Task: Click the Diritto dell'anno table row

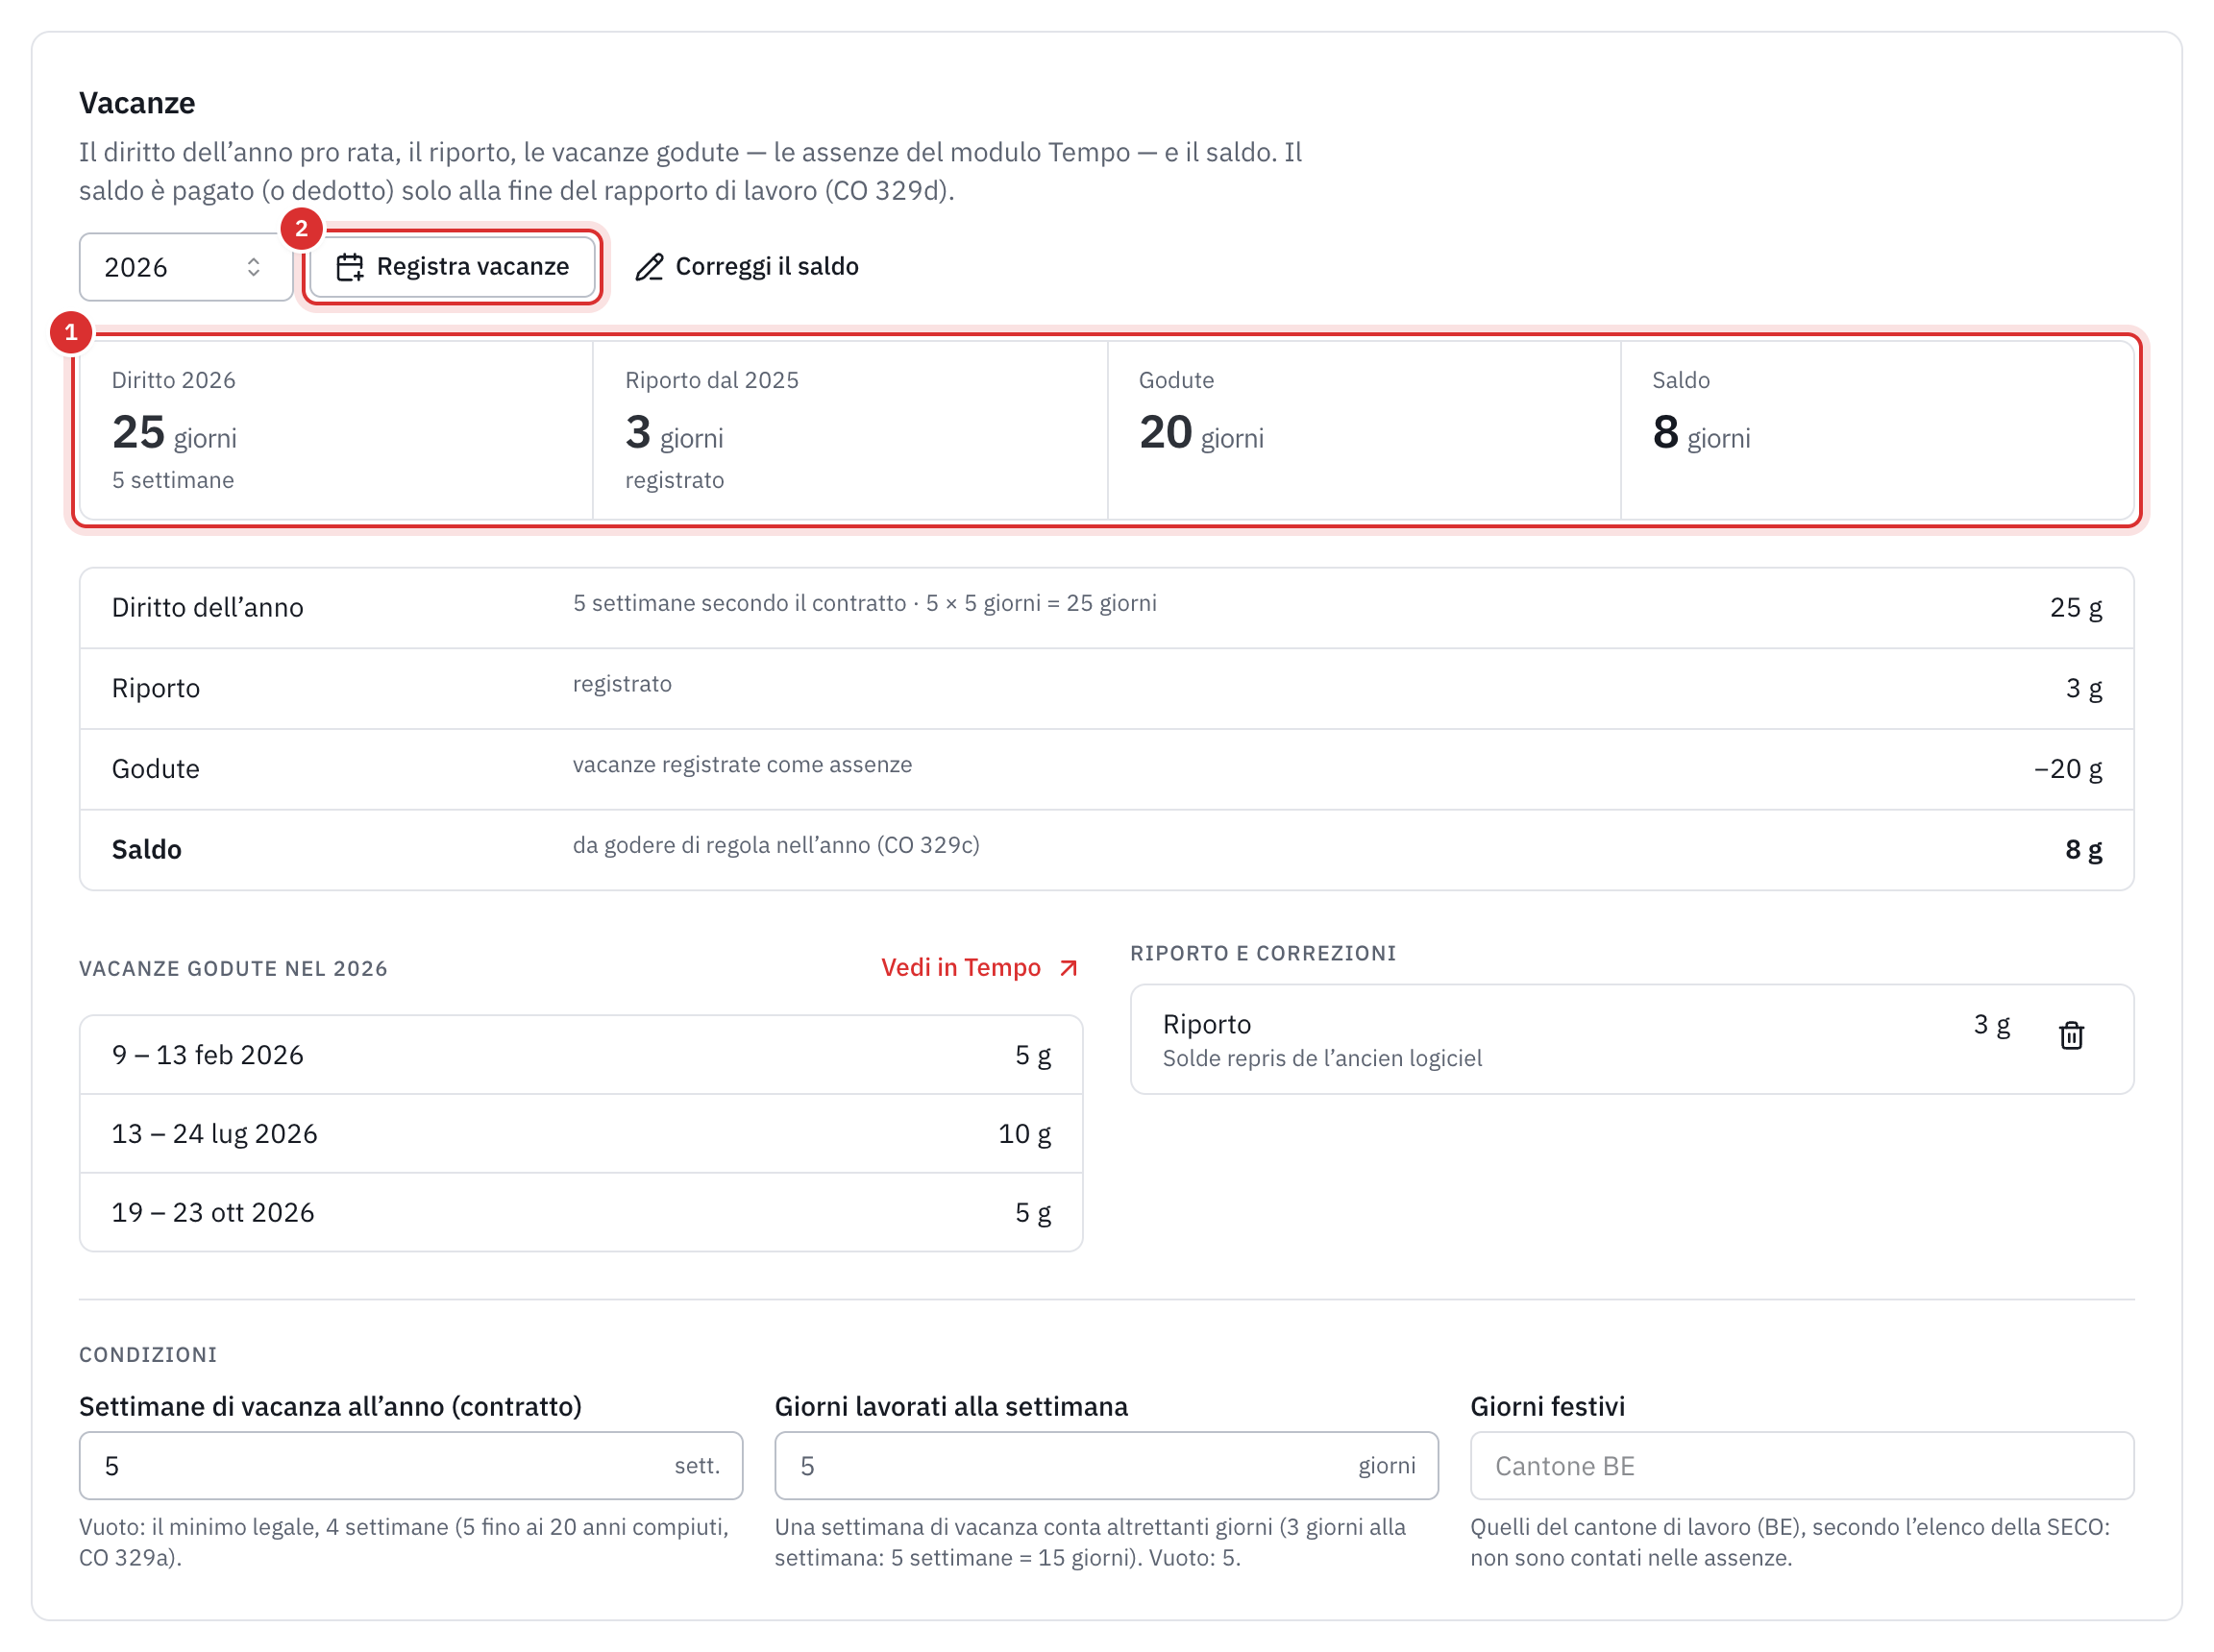Action: (1106, 608)
